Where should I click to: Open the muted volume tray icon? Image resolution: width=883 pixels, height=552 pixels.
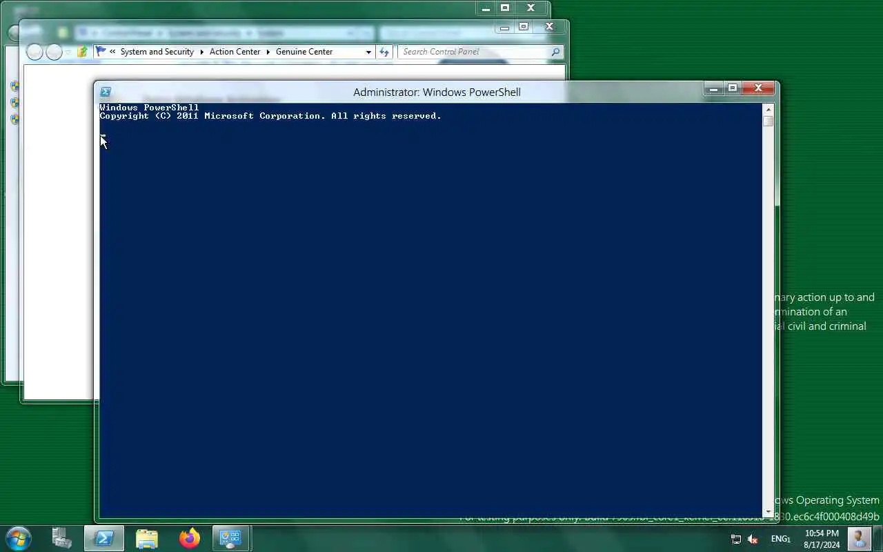[x=753, y=539]
